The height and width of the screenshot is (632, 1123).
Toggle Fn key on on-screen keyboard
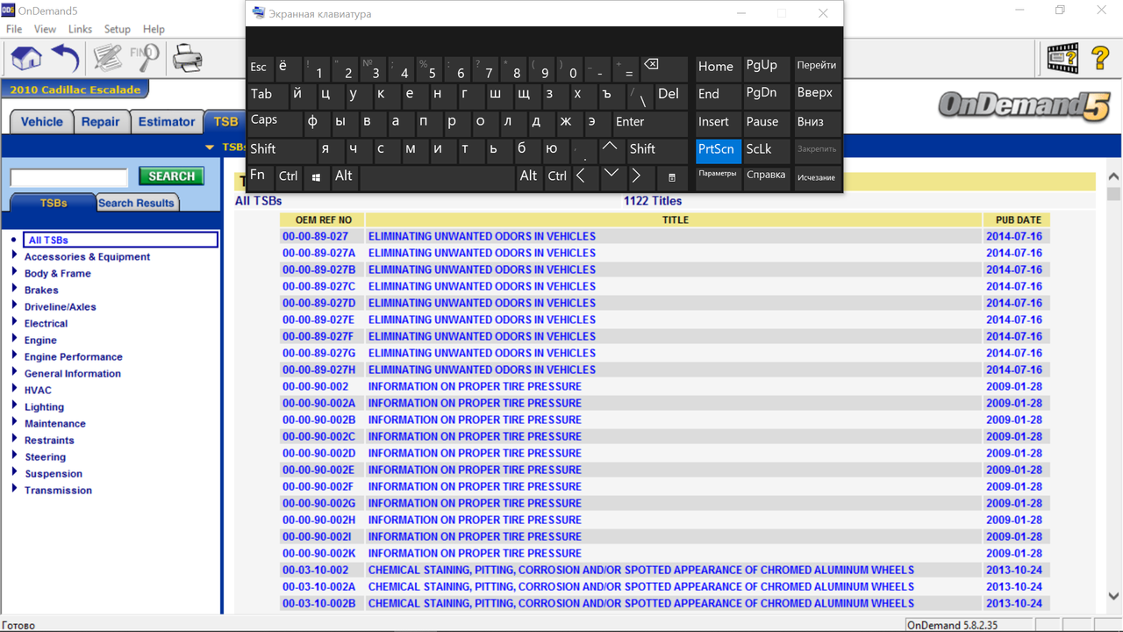coord(260,176)
